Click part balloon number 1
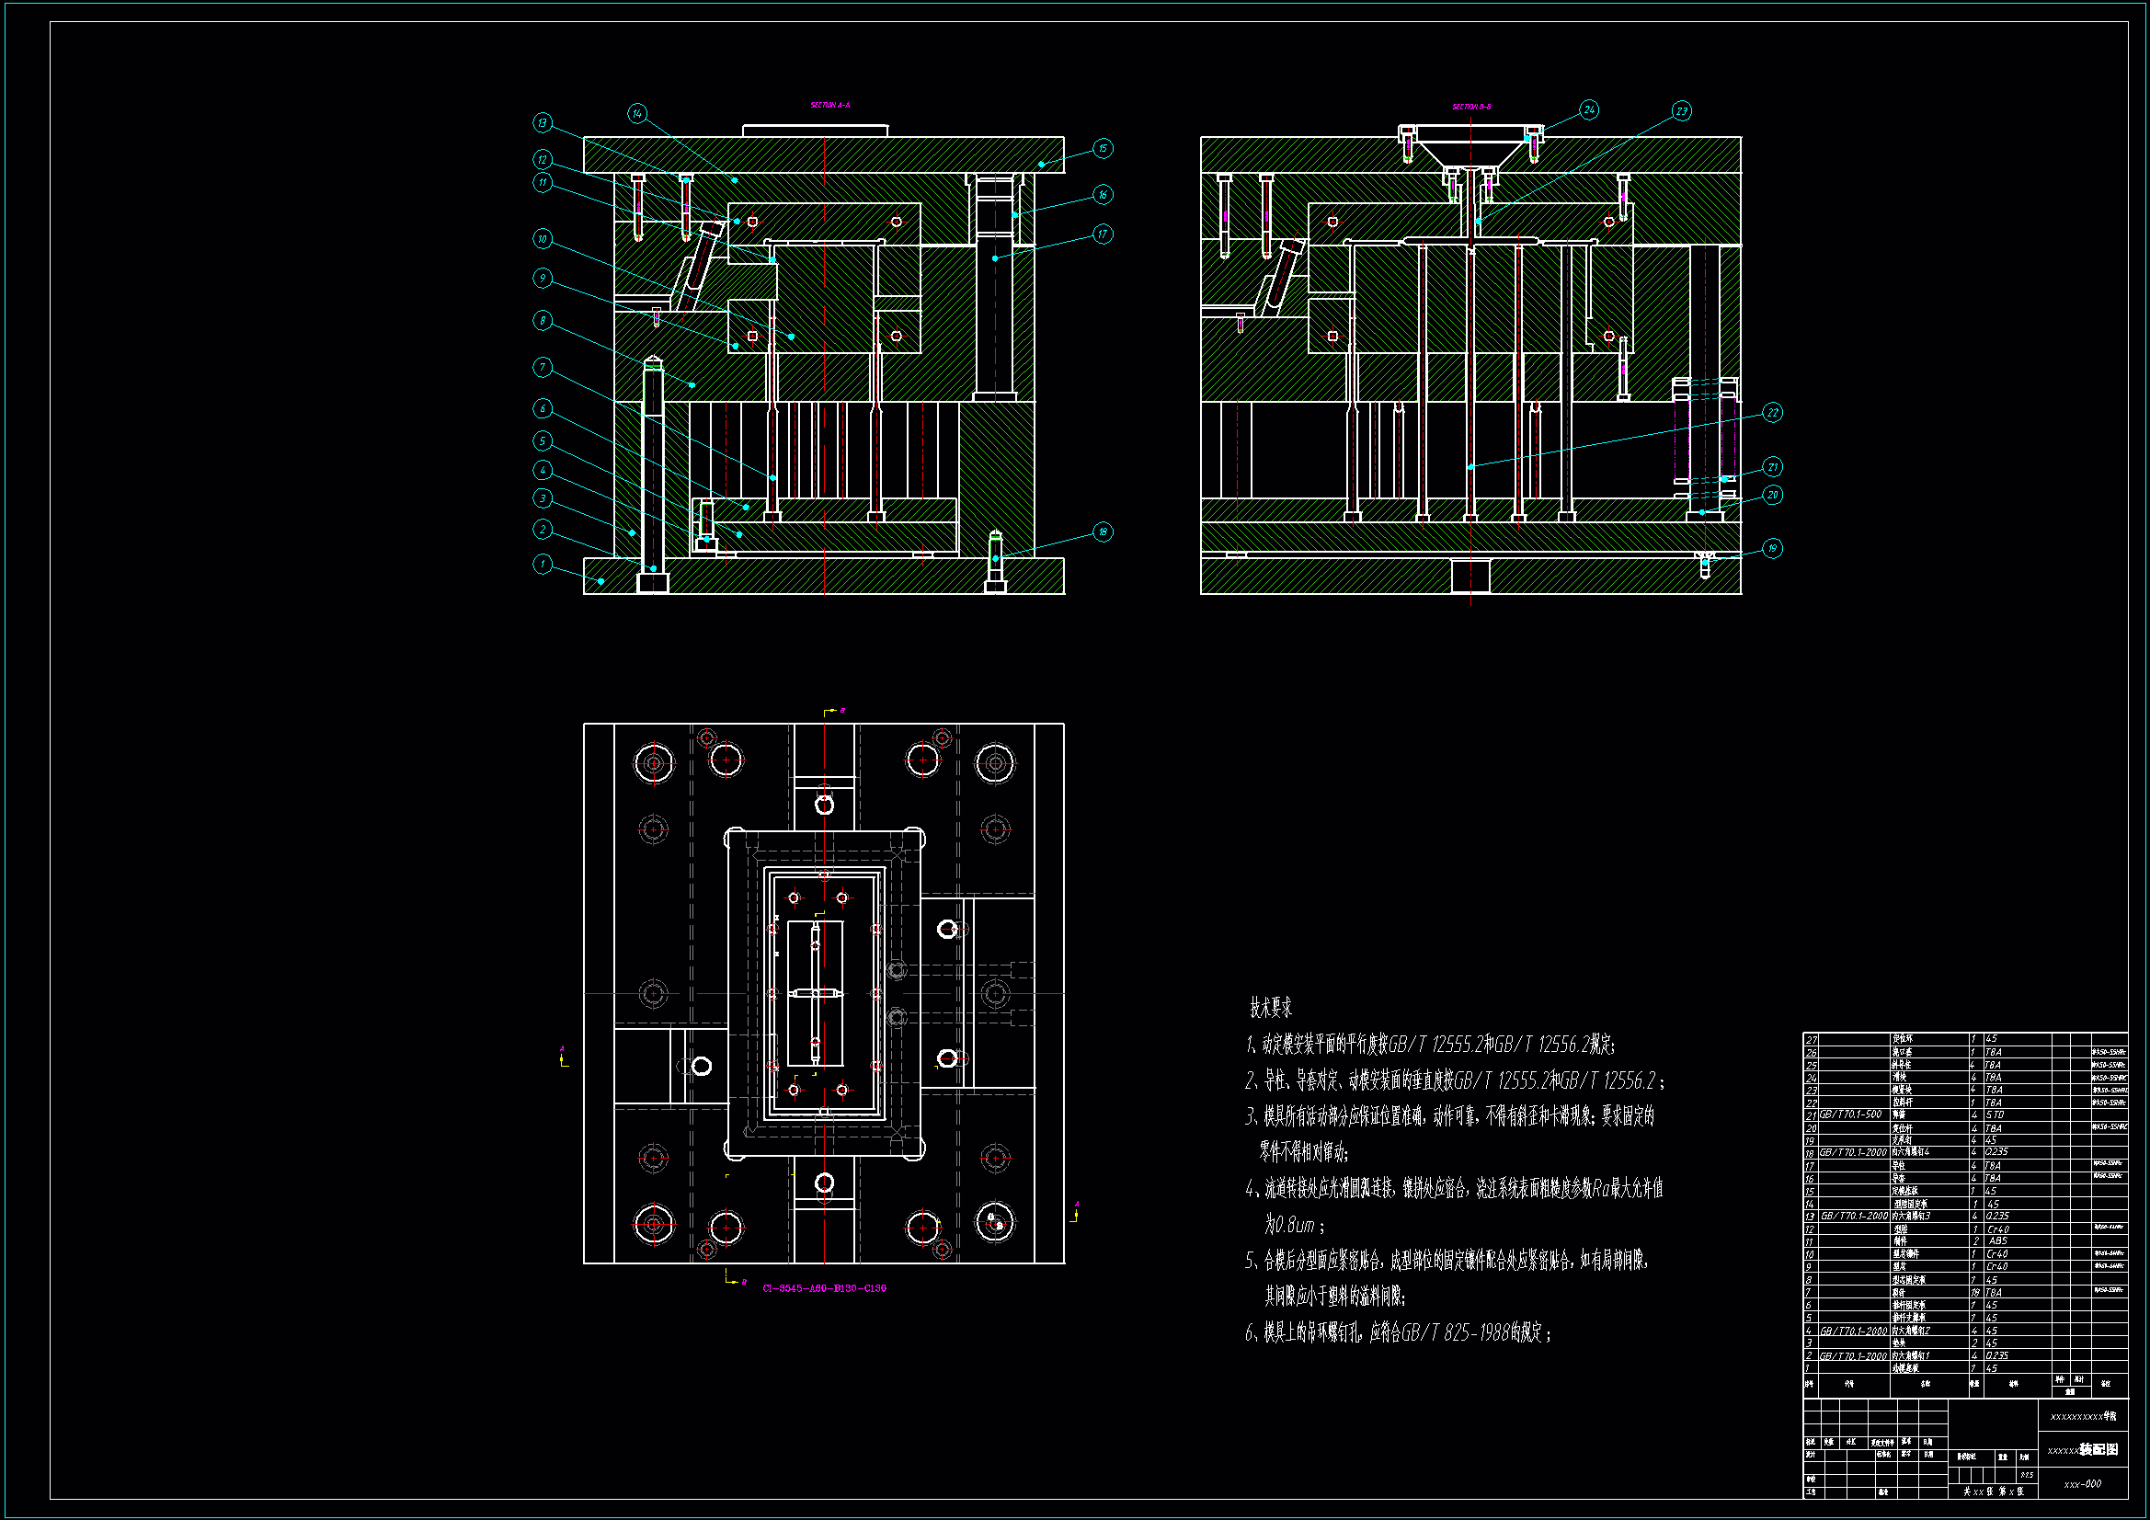The height and width of the screenshot is (1520, 2150). click(543, 564)
